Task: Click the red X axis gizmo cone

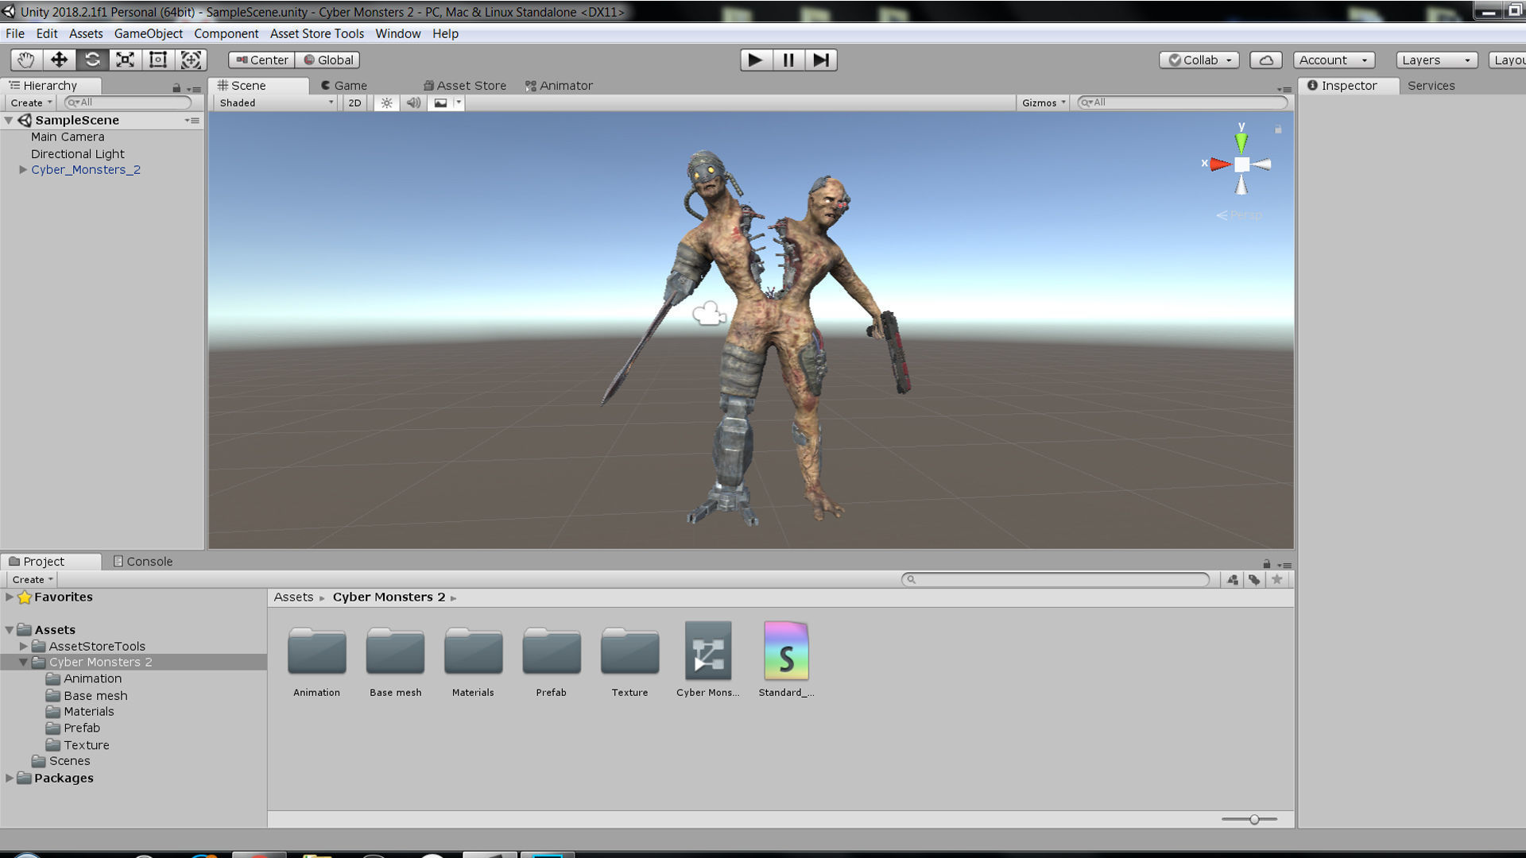Action: pyautogui.click(x=1219, y=164)
